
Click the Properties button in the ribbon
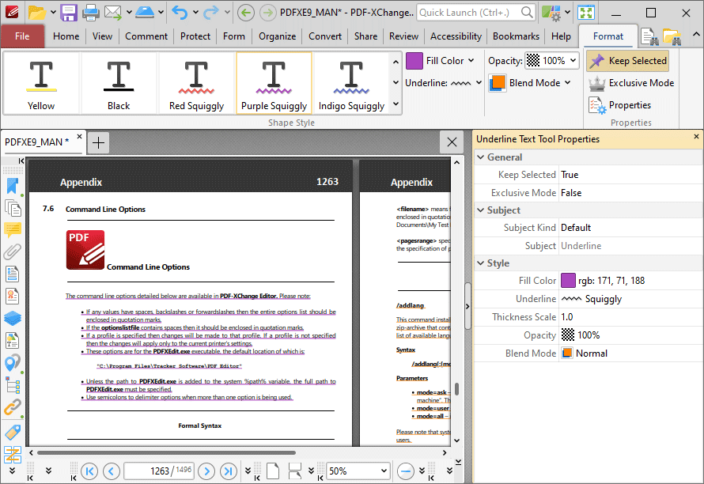(x=628, y=104)
